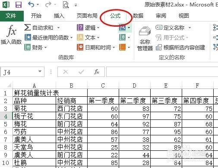Image resolution: width=218 pixels, height=168 pixels.
Task: Click the formula bar Cancel X icon
Action: pyautogui.click(x=66, y=72)
